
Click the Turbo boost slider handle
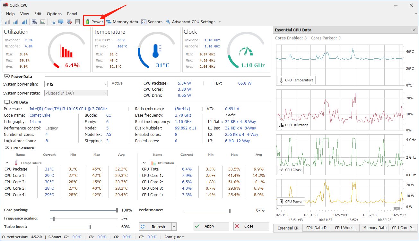pyautogui.click(x=91, y=227)
